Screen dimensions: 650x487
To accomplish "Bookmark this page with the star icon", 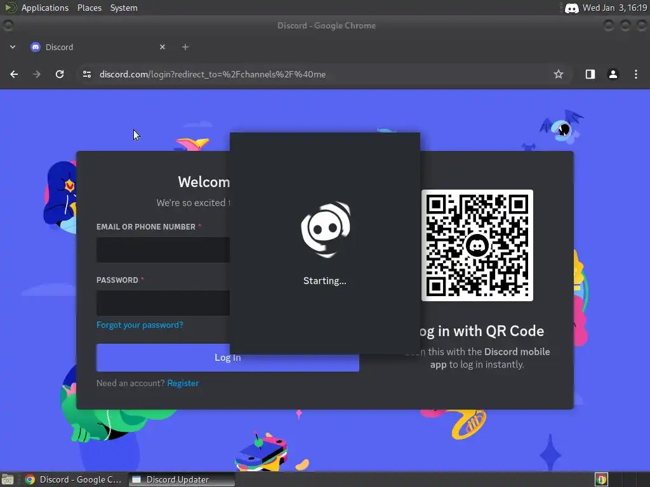I will pos(559,74).
